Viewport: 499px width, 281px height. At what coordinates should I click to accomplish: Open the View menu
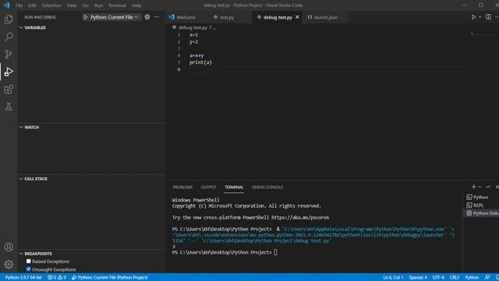(x=72, y=5)
